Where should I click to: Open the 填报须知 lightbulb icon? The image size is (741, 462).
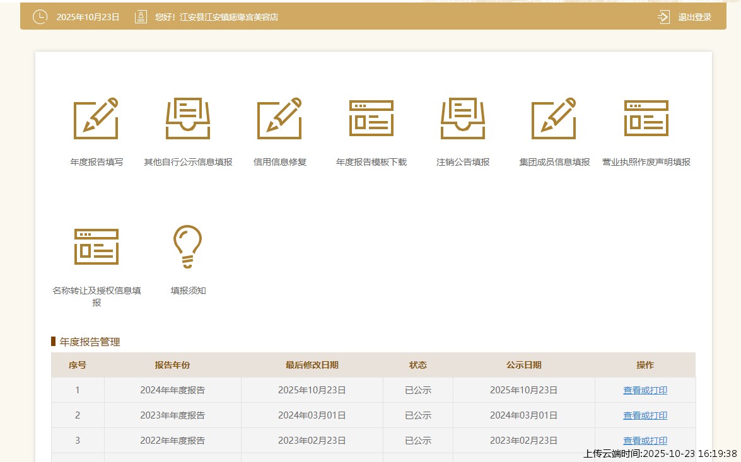click(x=188, y=246)
